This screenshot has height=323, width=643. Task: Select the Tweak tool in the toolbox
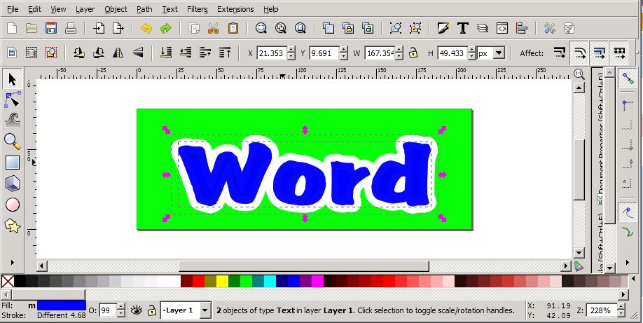coord(12,120)
